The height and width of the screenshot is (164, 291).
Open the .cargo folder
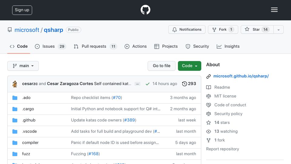coord(28,109)
